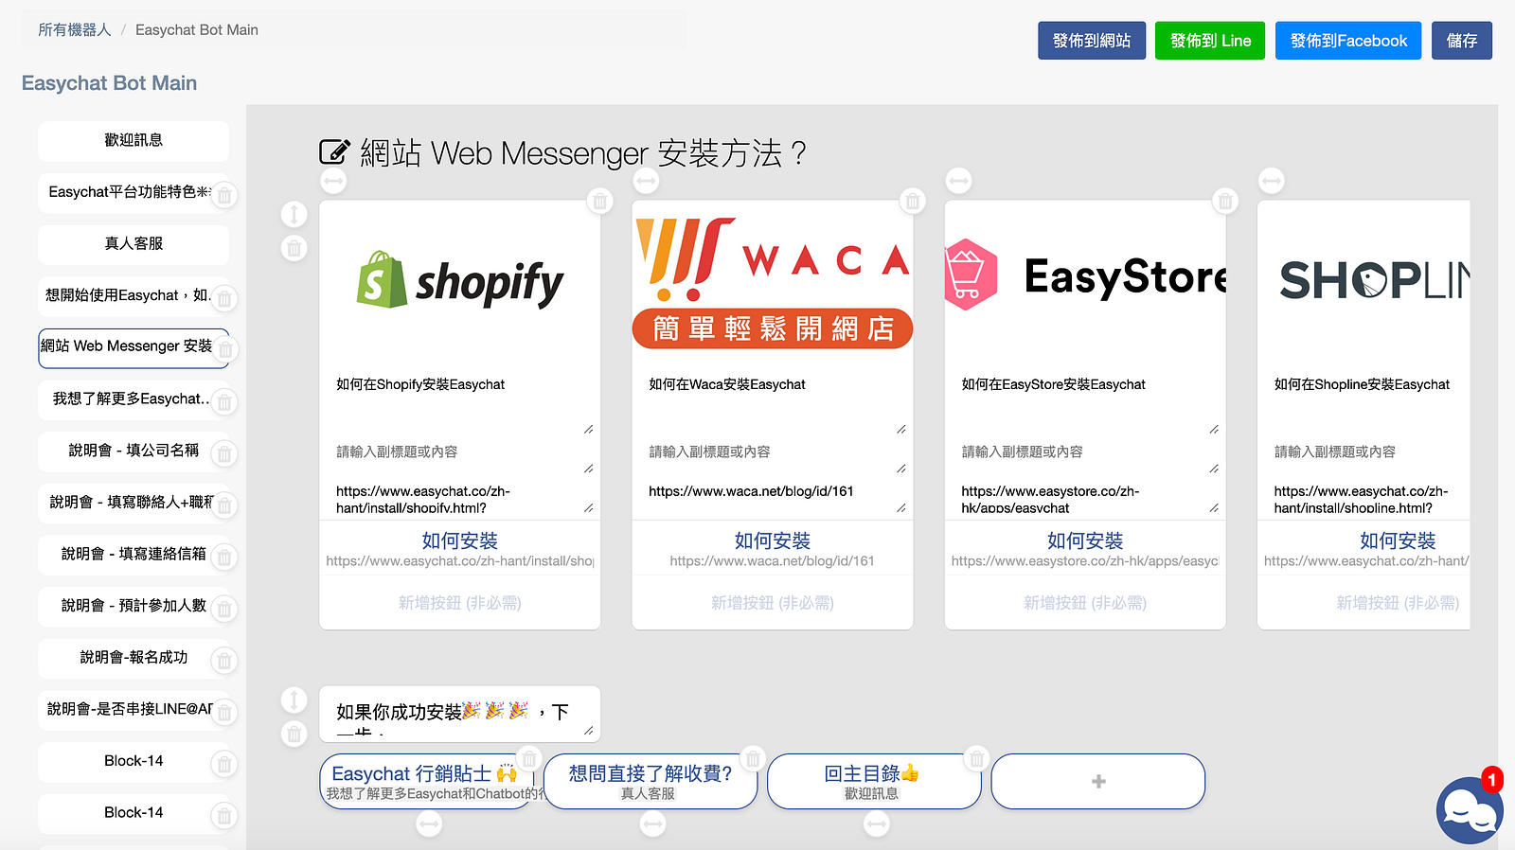Screen dimensions: 1515x850
Task: Click reorder arrow under Easychat 行銷貼士 reply
Action: [x=429, y=824]
